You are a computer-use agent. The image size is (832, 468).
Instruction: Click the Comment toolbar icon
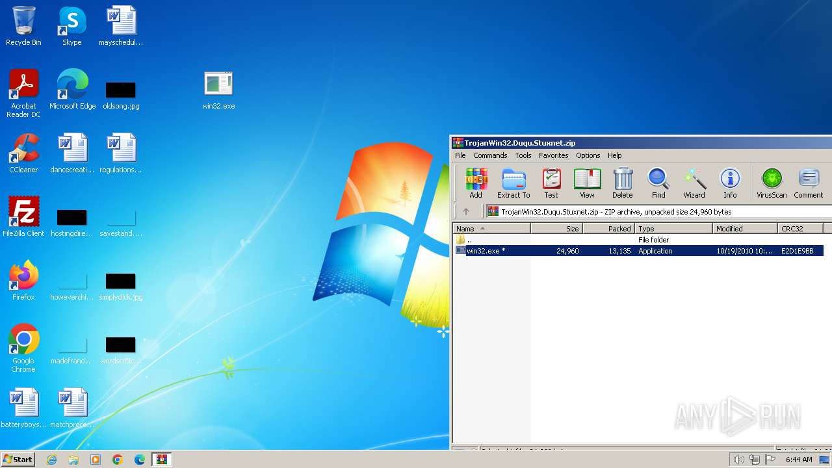[809, 183]
